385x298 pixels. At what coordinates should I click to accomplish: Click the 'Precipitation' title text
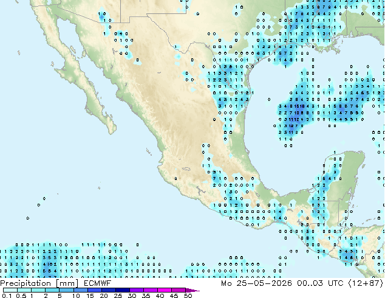[x=26, y=283]
